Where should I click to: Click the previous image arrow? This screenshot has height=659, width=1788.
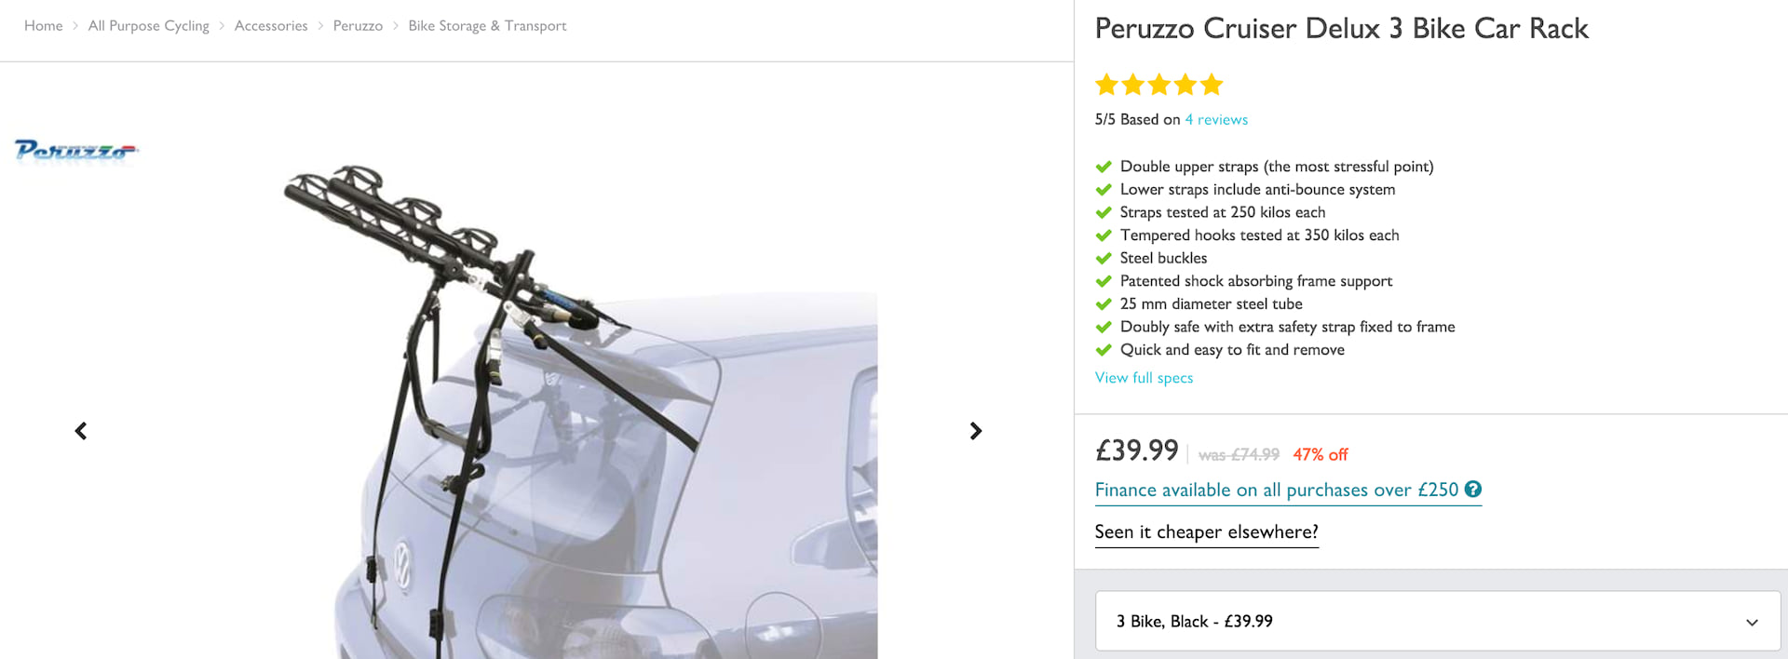pyautogui.click(x=81, y=431)
